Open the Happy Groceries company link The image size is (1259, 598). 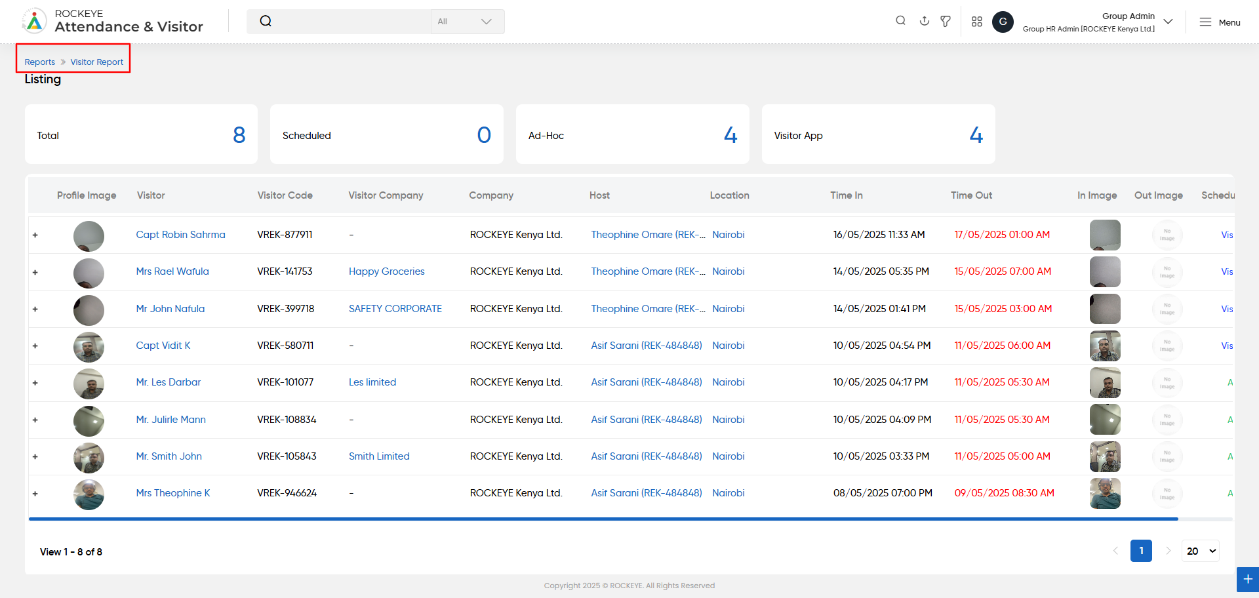[x=387, y=271]
